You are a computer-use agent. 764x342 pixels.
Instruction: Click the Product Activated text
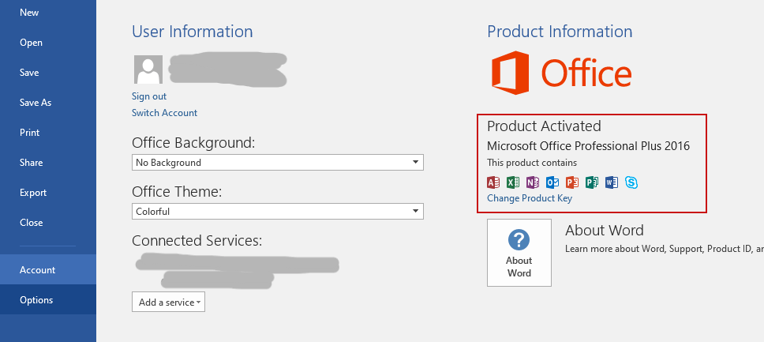click(545, 126)
